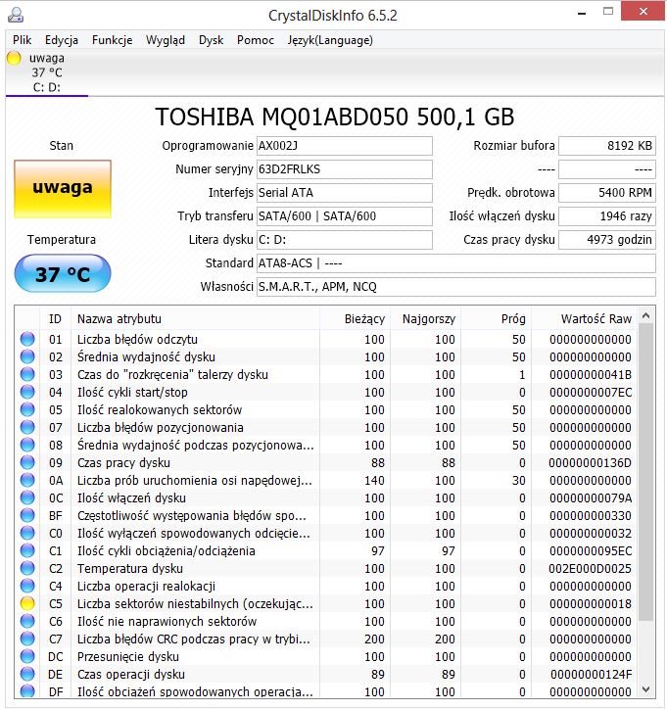667x710 pixels.
Task: Open the Plik menu
Action: 23,40
